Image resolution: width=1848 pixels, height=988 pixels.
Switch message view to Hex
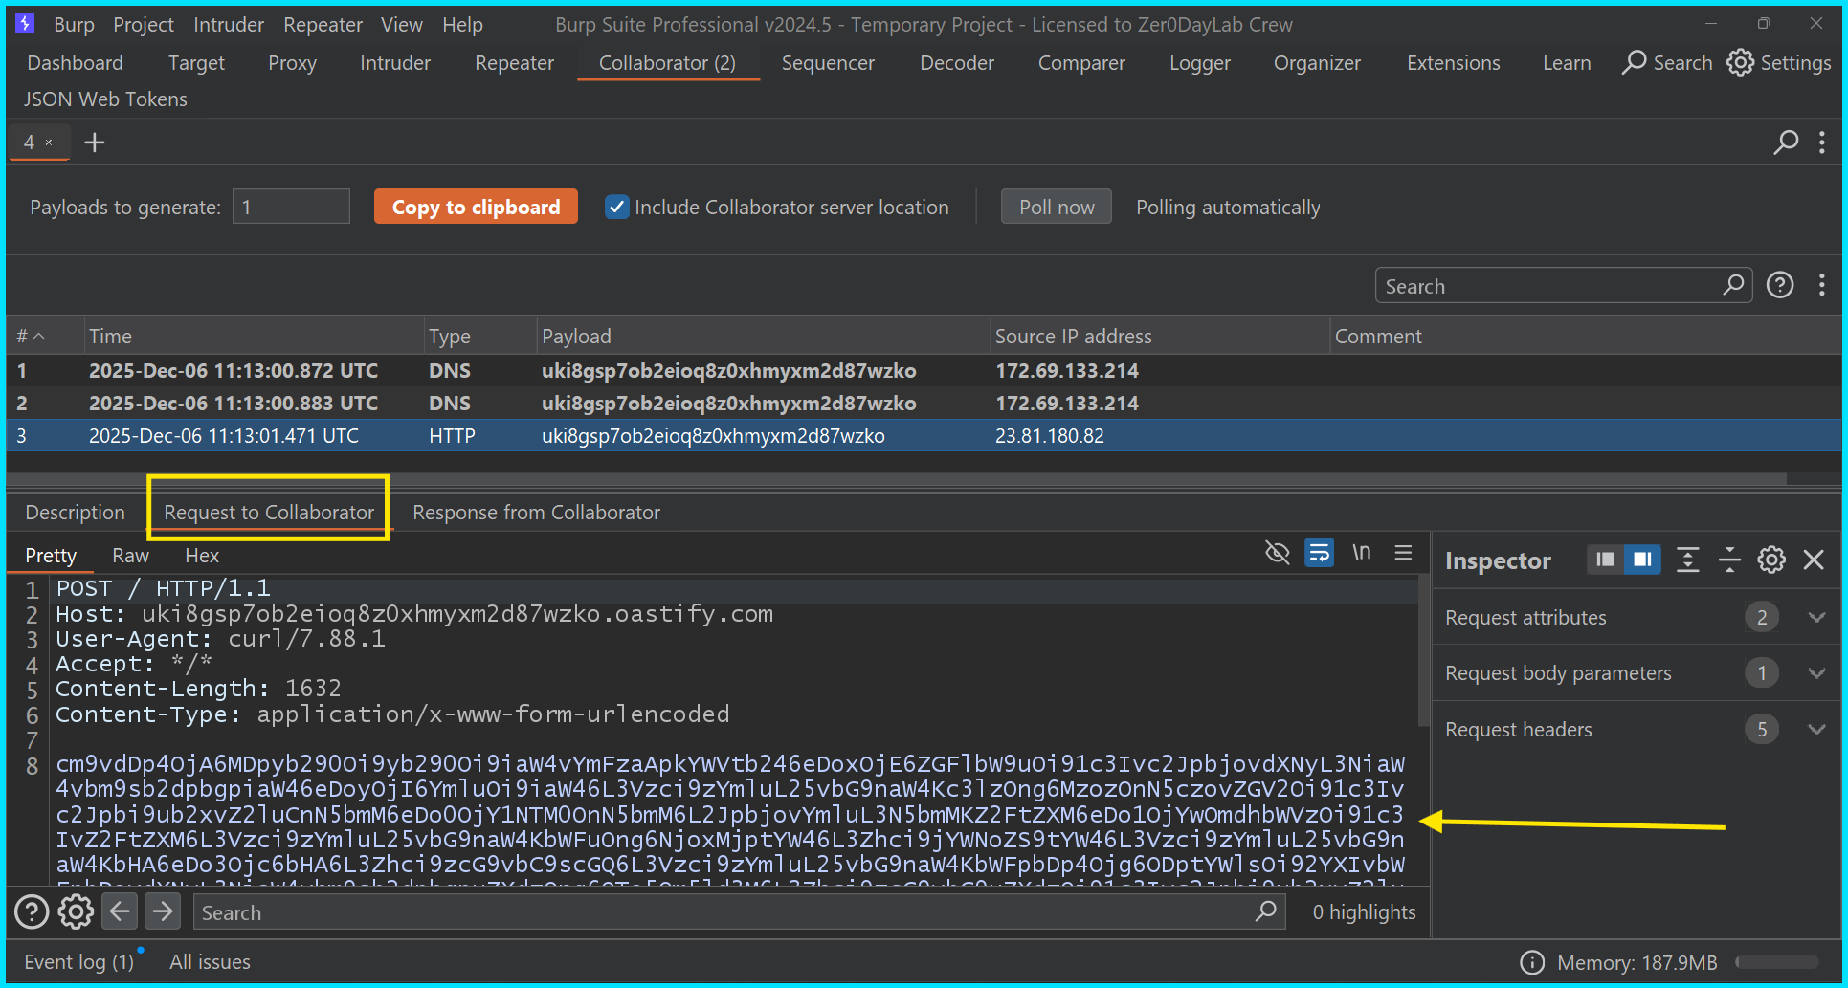click(202, 556)
